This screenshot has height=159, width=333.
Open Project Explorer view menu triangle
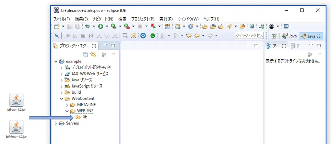click(114, 54)
